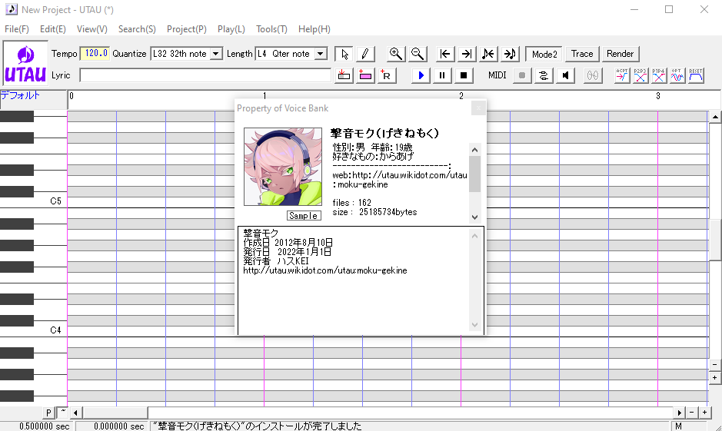Image resolution: width=722 pixels, height=431 pixels.
Task: Click the grayed MIDI record button
Action: (x=521, y=75)
